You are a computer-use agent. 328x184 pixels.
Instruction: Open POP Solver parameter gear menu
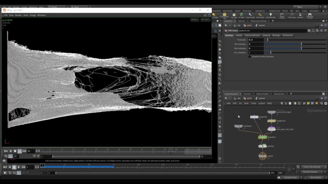click(309, 31)
